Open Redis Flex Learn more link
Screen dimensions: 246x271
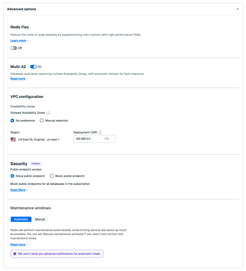tap(18, 40)
